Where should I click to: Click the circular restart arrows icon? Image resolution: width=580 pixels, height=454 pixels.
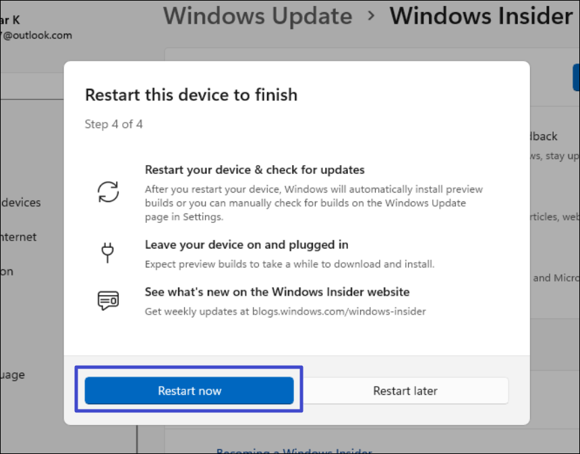coord(108,191)
